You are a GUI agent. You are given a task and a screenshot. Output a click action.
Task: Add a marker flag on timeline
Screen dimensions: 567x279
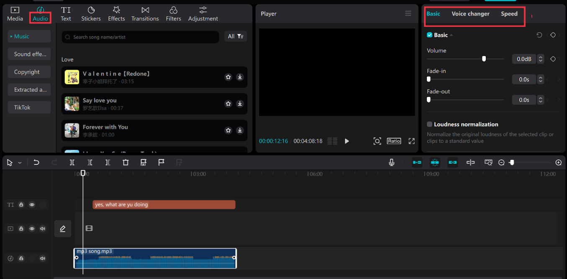[161, 163]
